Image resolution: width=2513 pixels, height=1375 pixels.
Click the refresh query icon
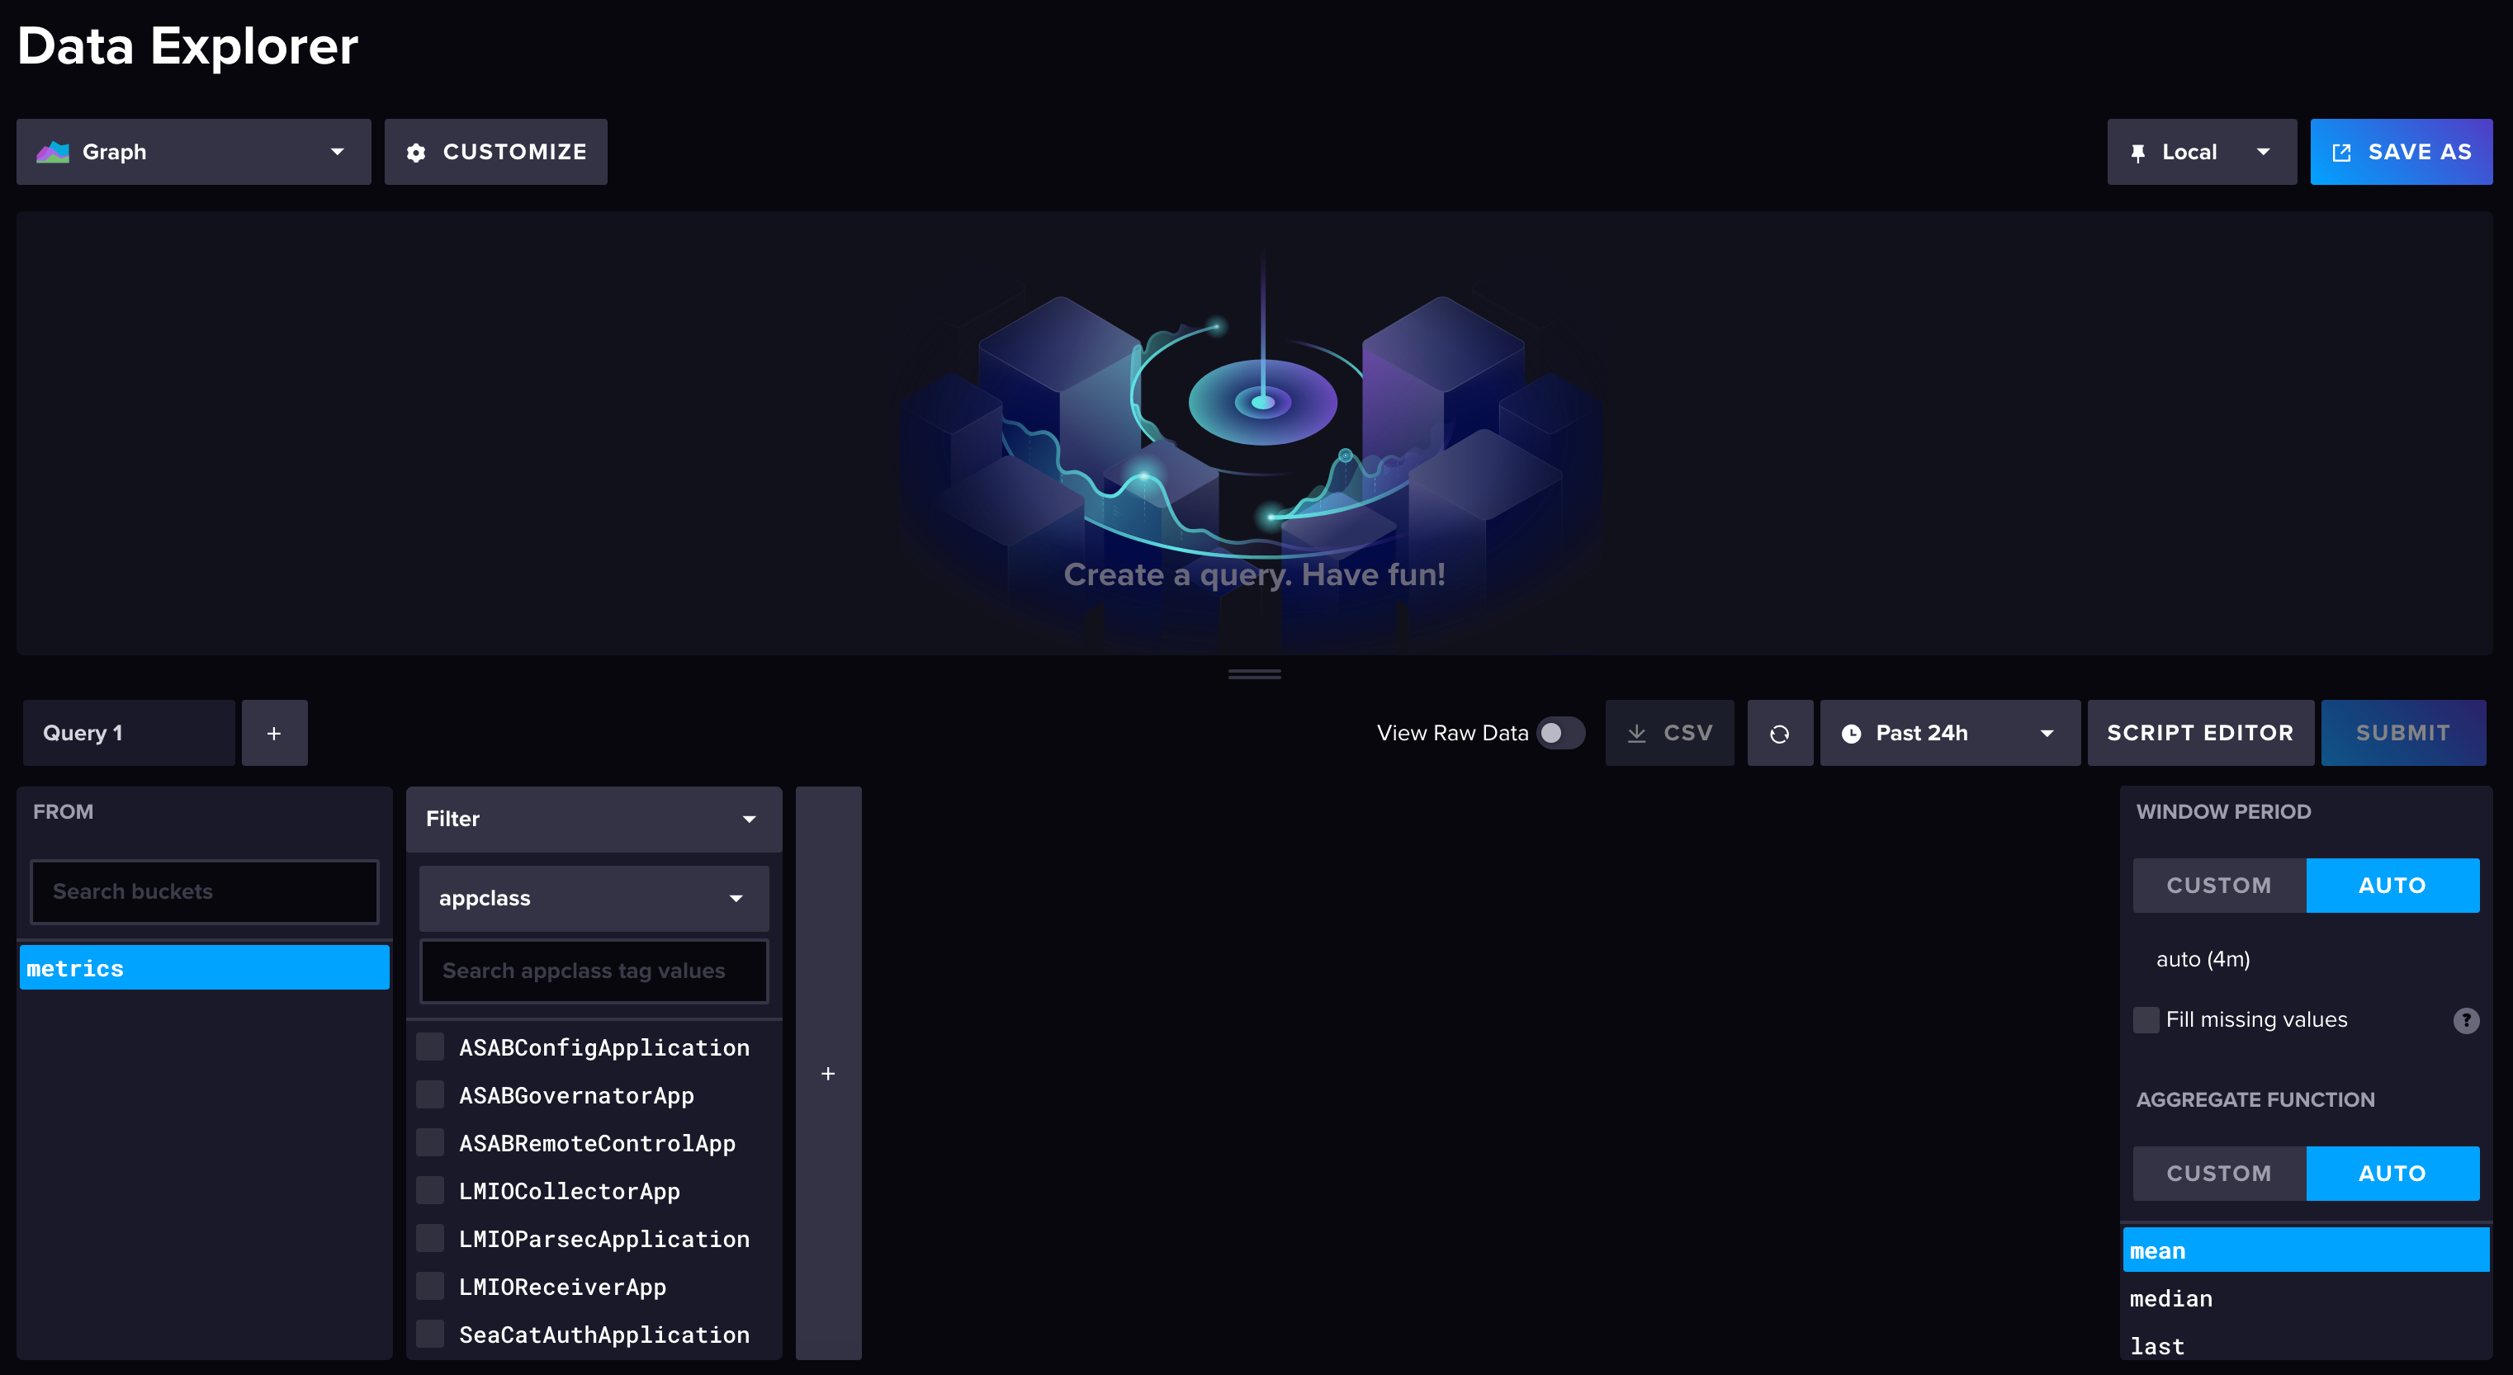click(1779, 734)
